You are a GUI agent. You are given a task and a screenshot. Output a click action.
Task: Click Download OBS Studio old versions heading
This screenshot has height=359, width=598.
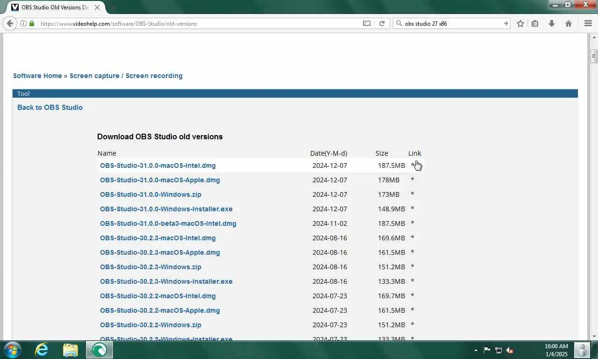tap(160, 136)
